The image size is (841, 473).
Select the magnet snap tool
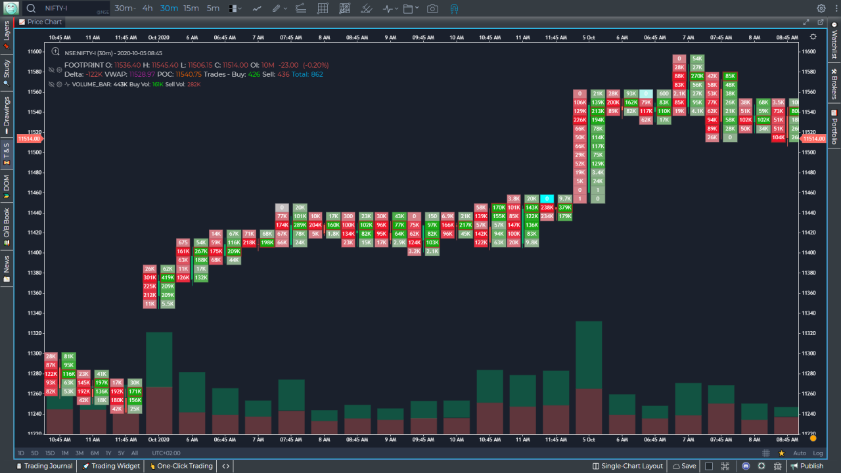453,9
